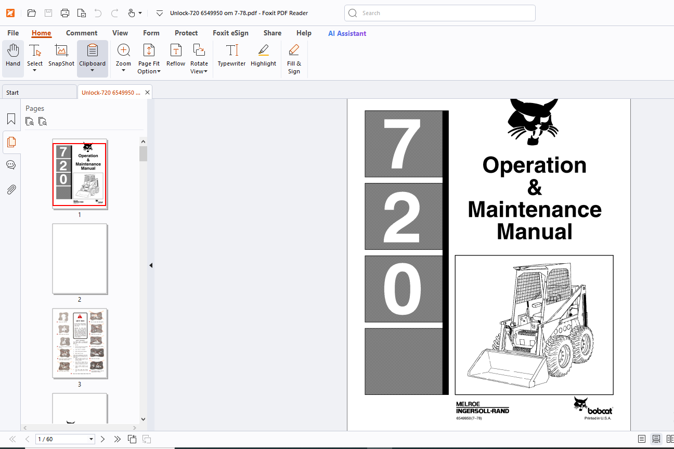The width and height of the screenshot is (674, 449).
Task: Open the Pages thumbnails side panel
Action: [x=11, y=142]
